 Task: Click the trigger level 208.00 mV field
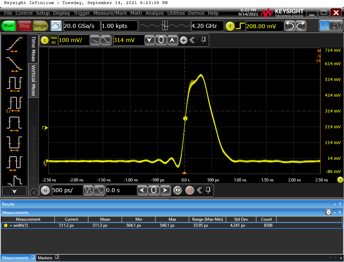tap(264, 26)
